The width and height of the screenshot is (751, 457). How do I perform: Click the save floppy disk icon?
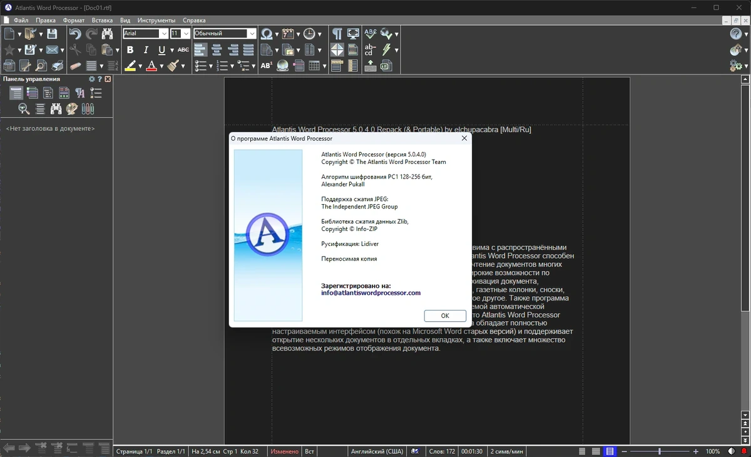tap(52, 34)
